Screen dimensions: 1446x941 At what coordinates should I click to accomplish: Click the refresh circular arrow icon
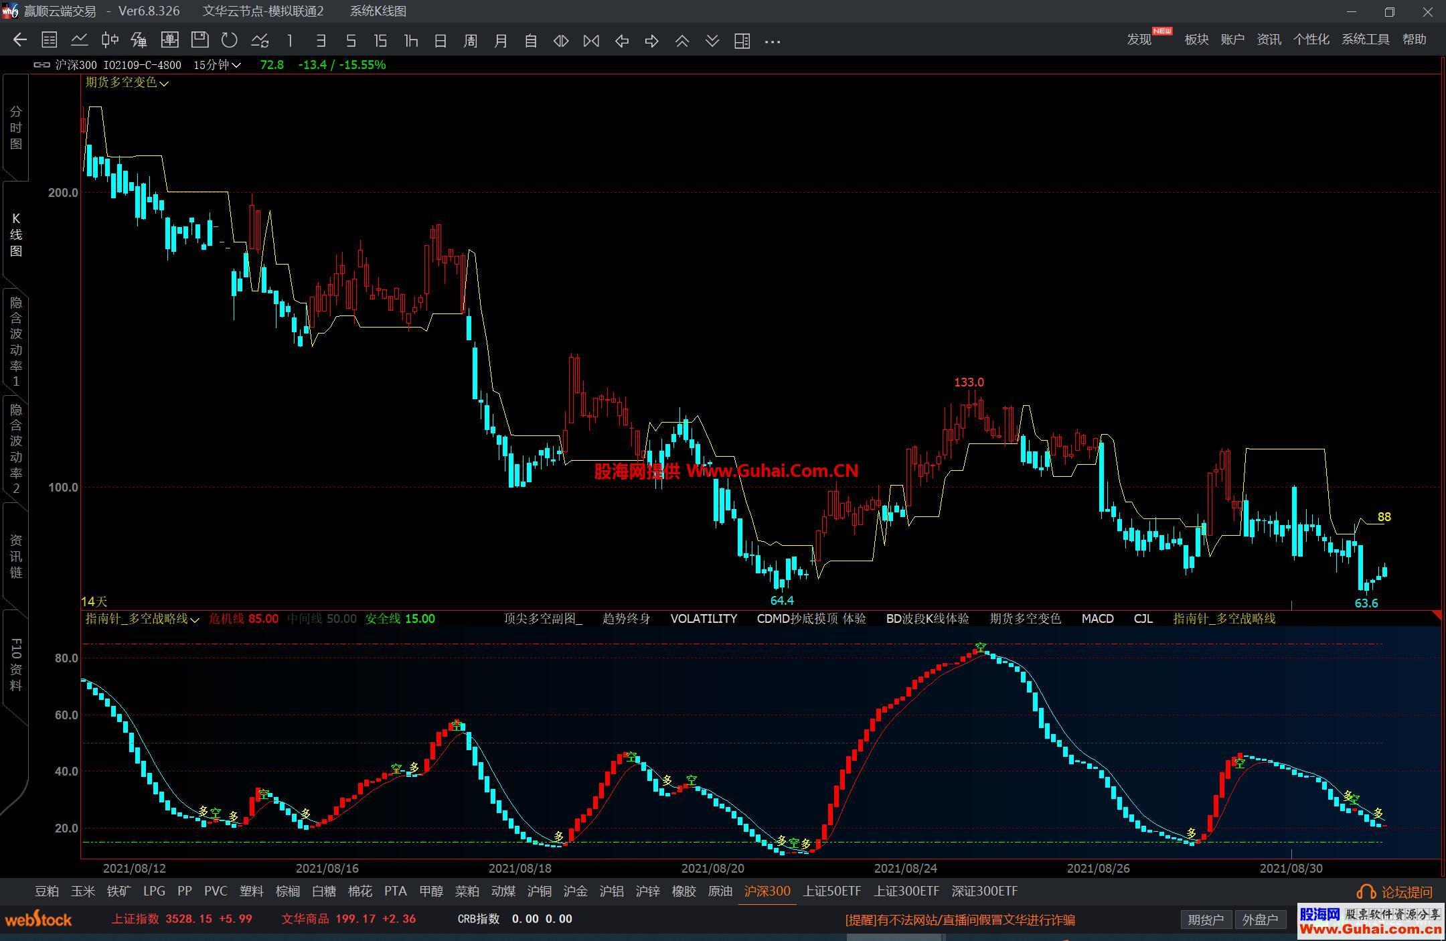(230, 40)
